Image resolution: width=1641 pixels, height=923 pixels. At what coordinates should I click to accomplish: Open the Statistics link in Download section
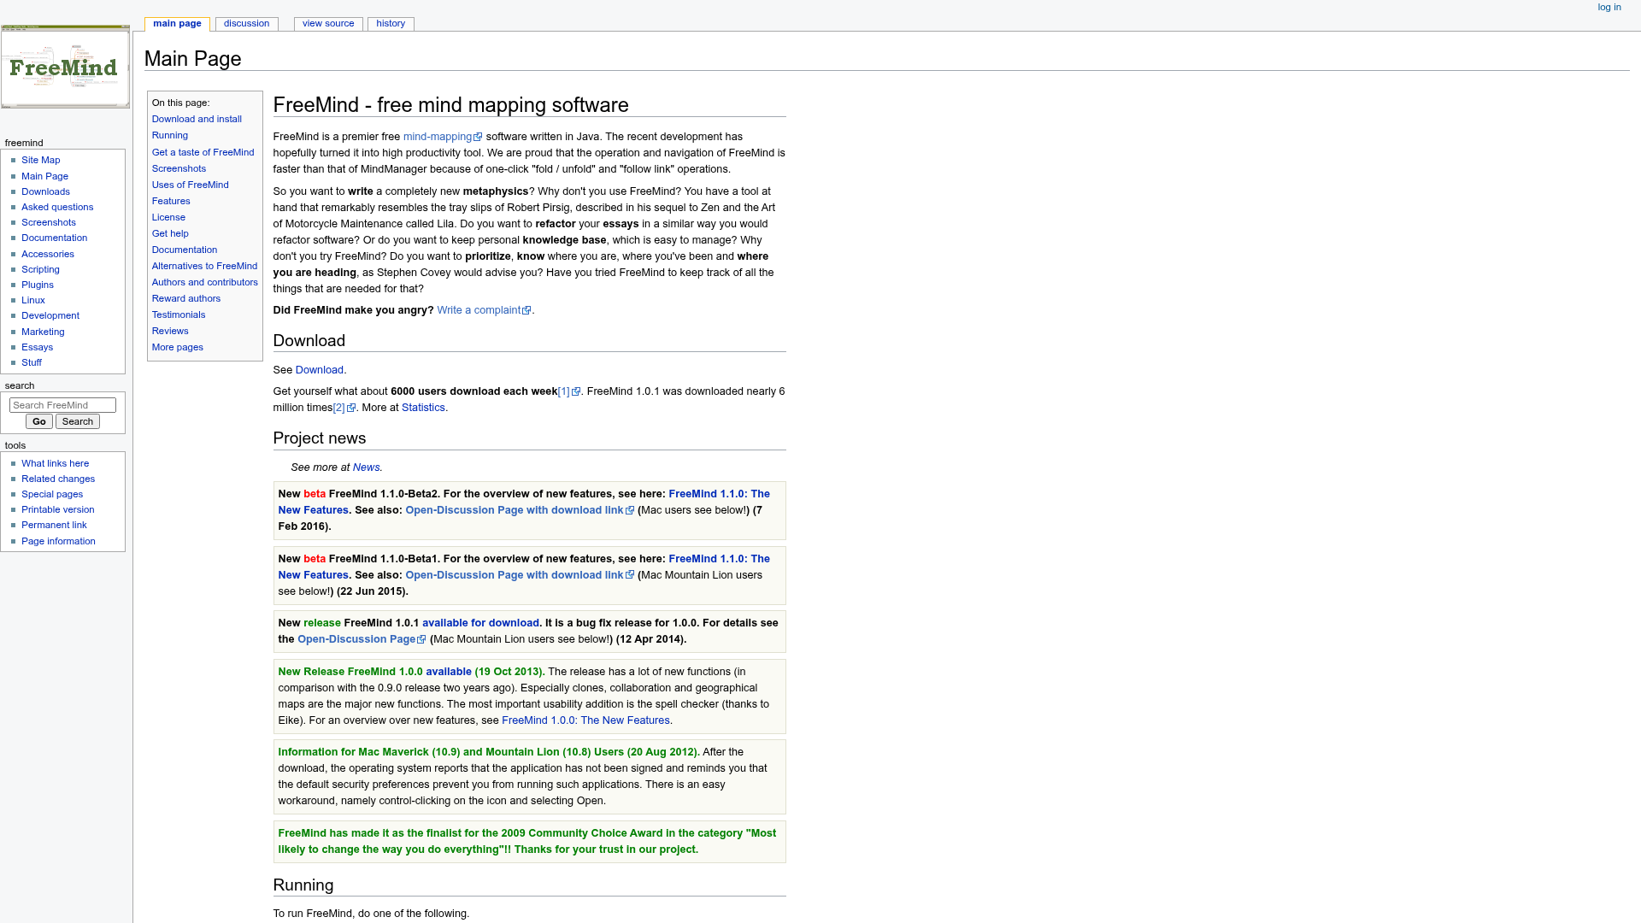(x=423, y=408)
